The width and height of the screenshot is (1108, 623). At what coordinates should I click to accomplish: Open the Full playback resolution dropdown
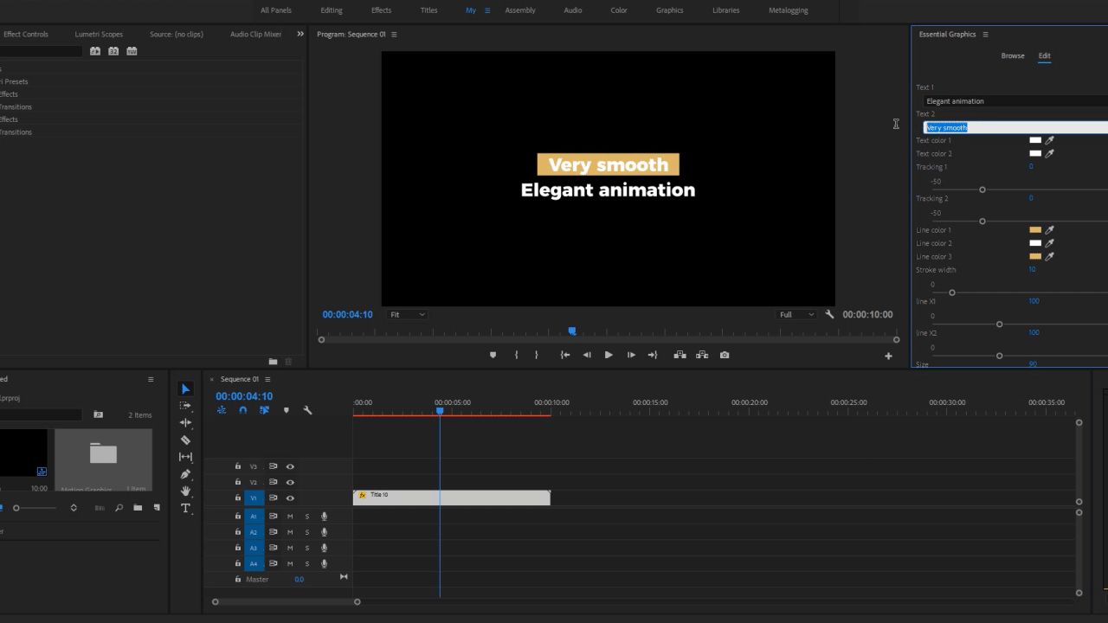click(796, 315)
